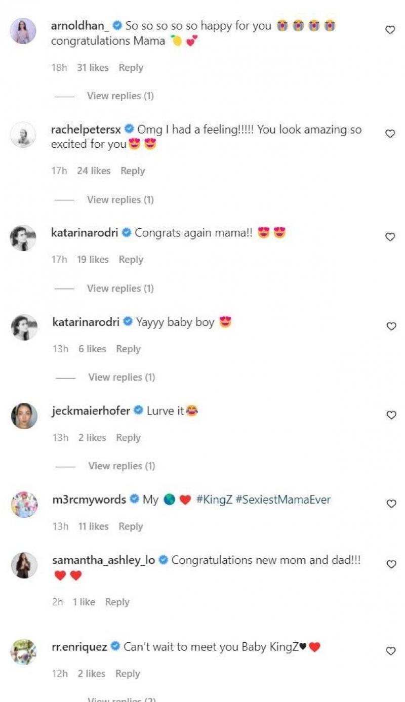Reply to rr.enriquez's comment

tap(128, 674)
